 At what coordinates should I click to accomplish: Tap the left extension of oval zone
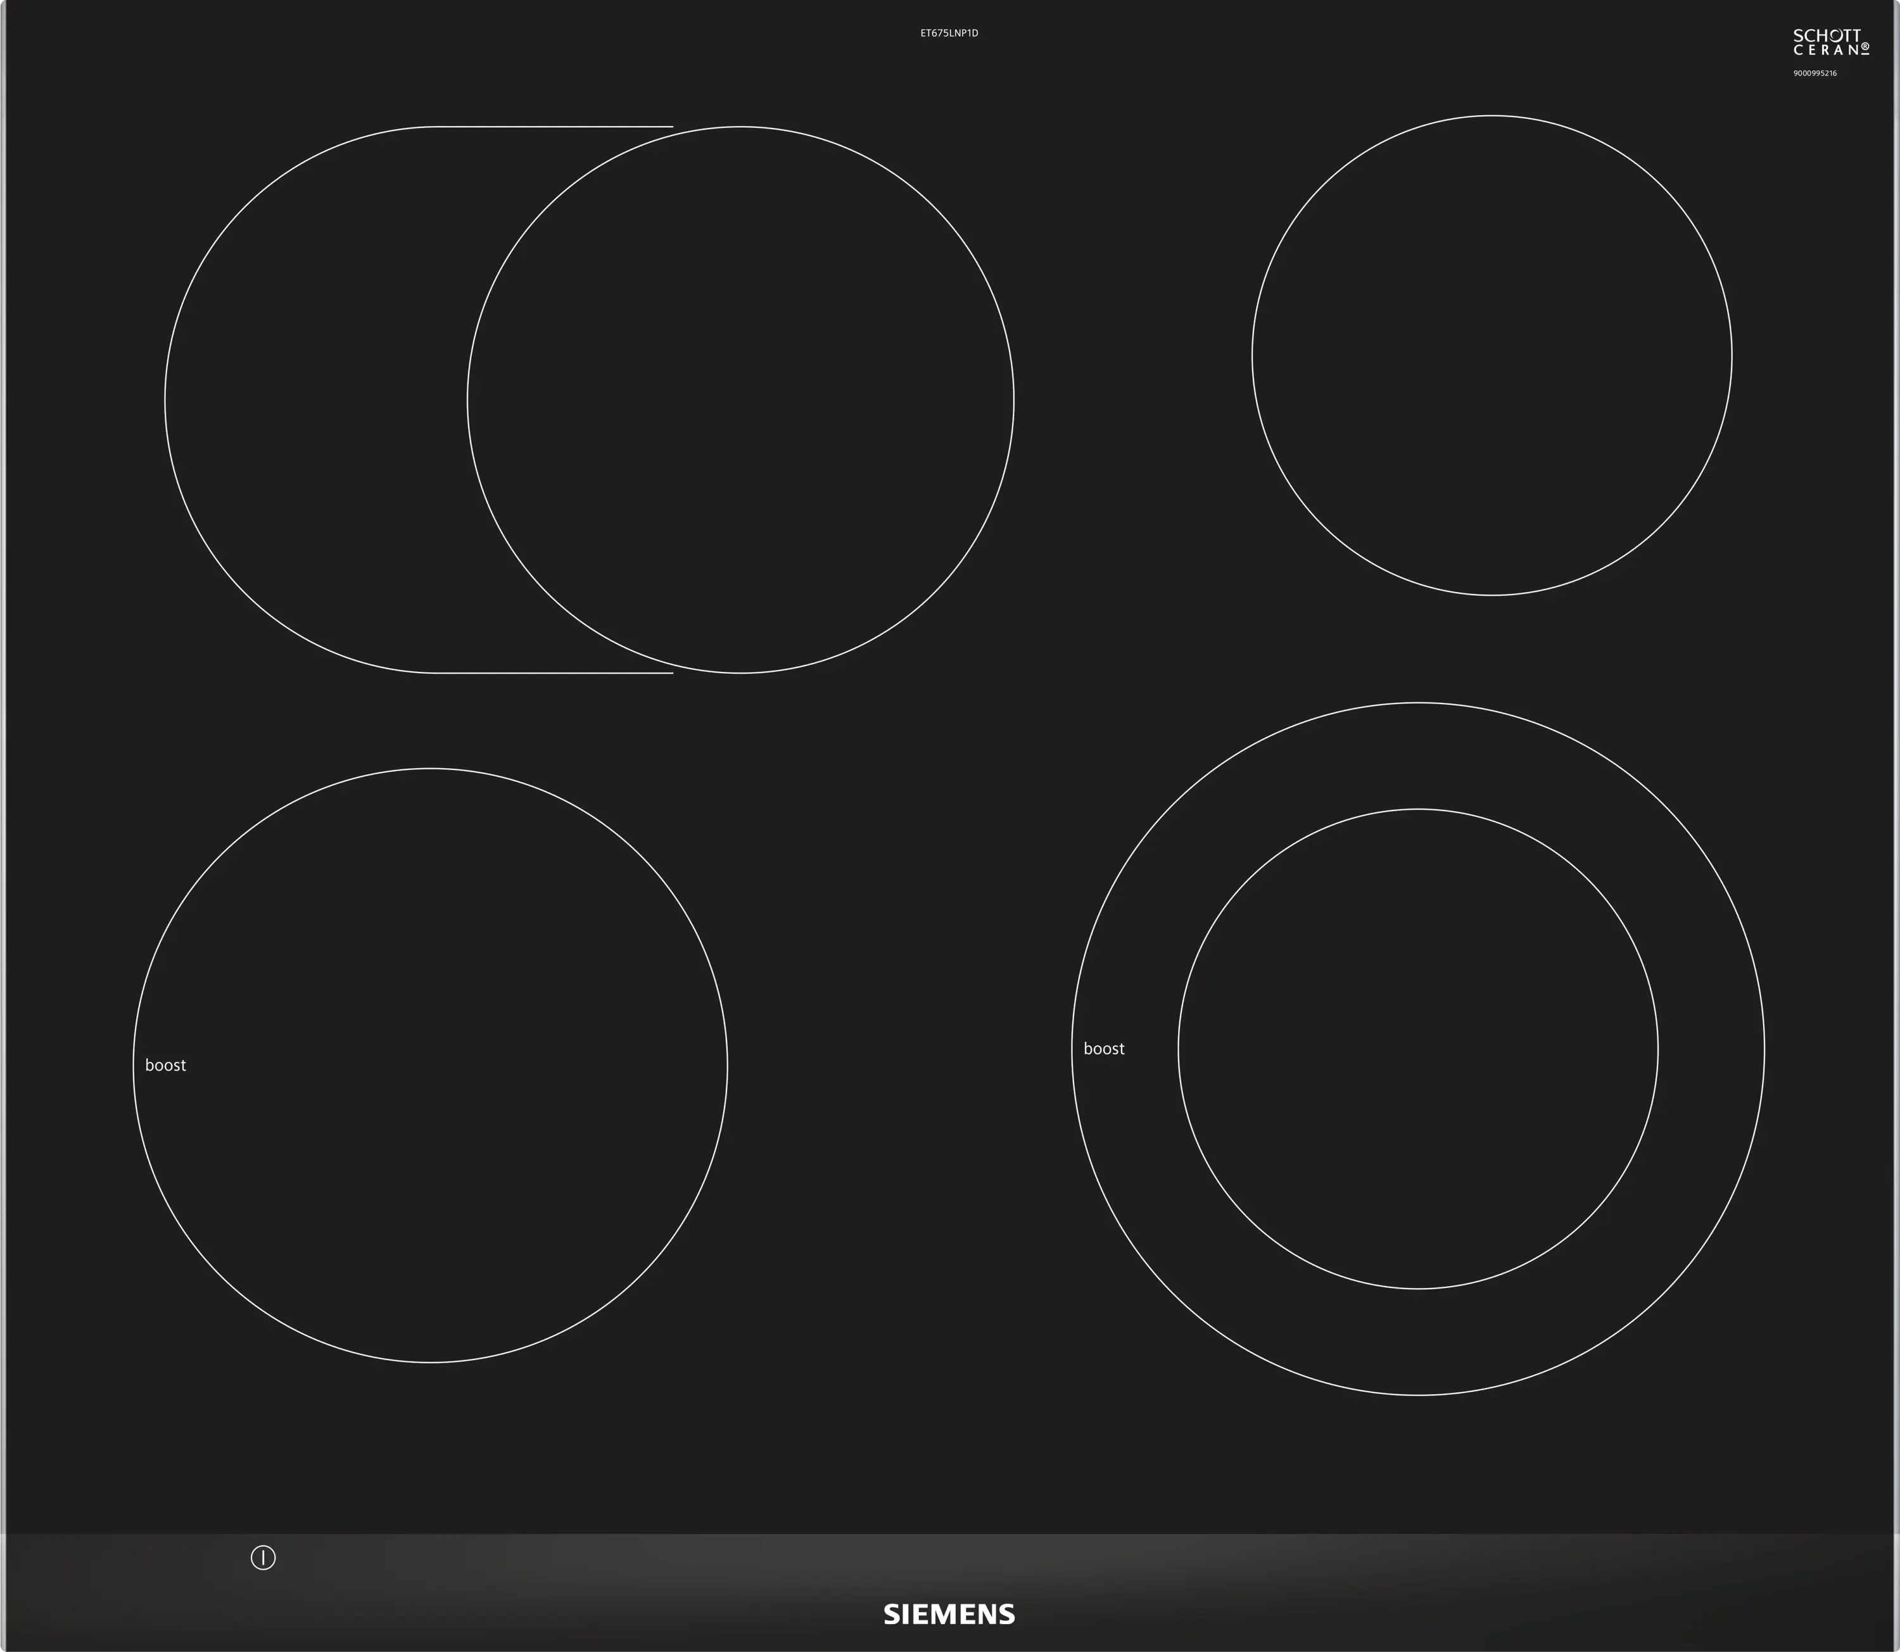click(313, 399)
